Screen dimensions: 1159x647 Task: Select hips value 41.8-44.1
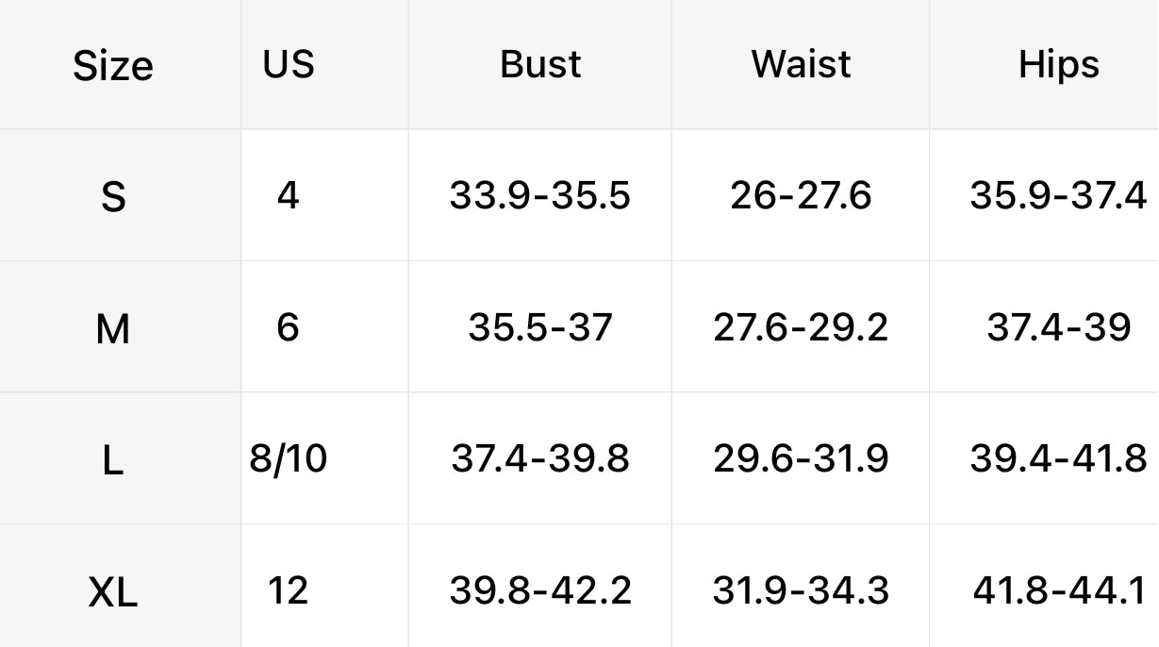[1060, 591]
